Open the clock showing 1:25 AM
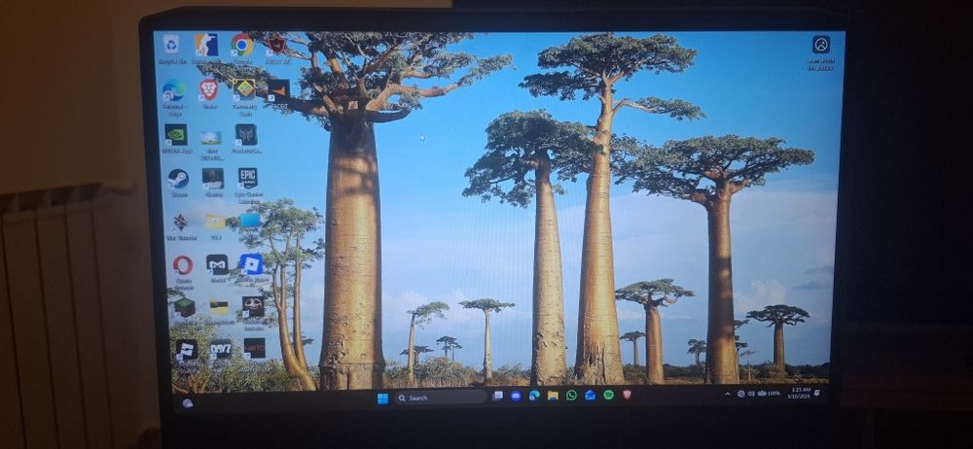 click(x=800, y=393)
